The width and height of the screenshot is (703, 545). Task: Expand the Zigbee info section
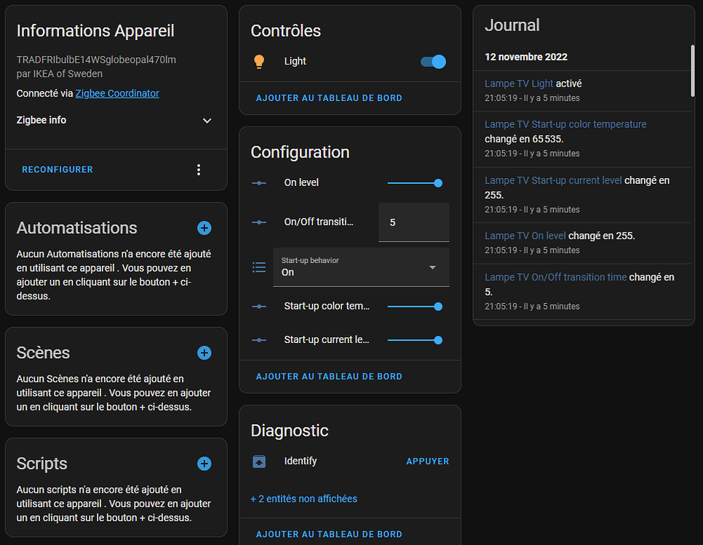click(207, 121)
